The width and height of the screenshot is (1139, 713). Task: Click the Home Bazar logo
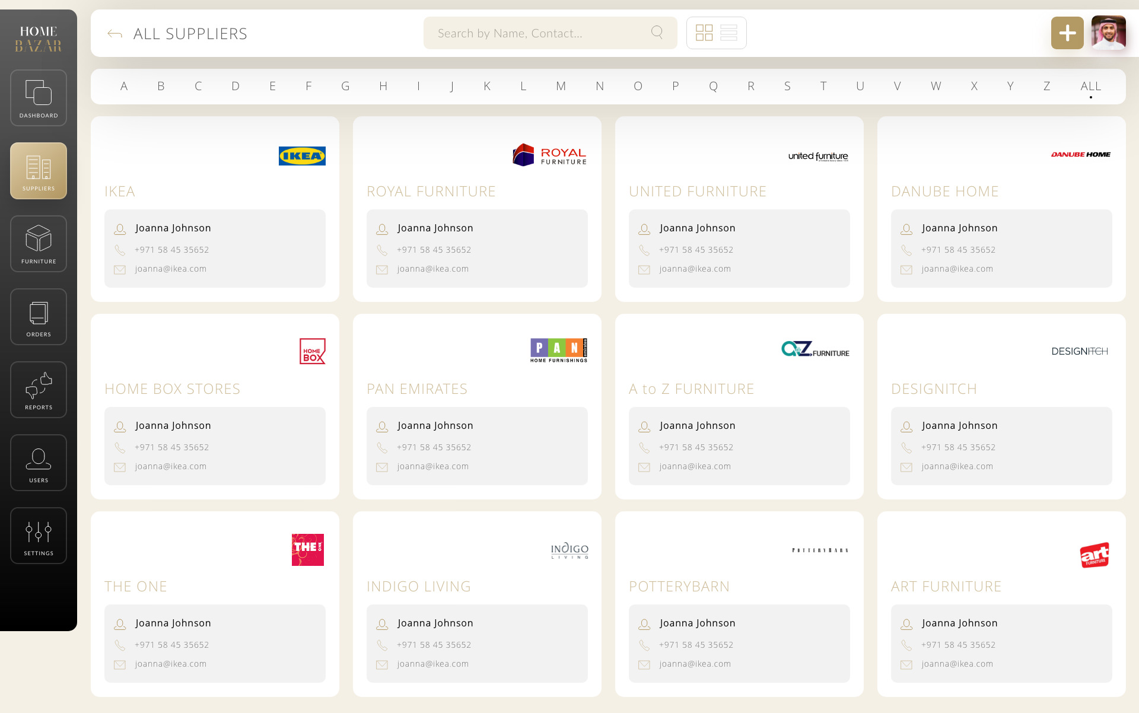tap(39, 39)
